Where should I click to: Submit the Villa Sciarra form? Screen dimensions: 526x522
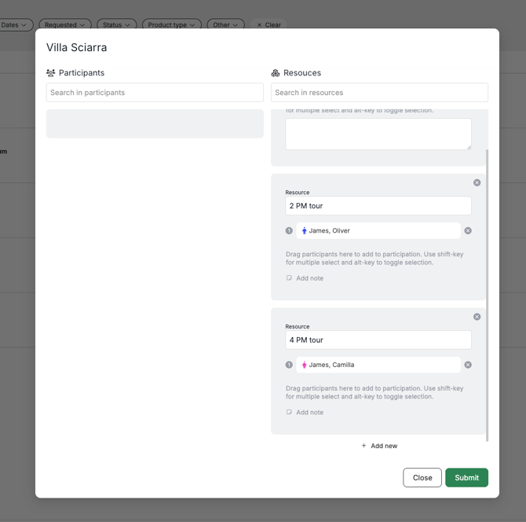pyautogui.click(x=466, y=477)
